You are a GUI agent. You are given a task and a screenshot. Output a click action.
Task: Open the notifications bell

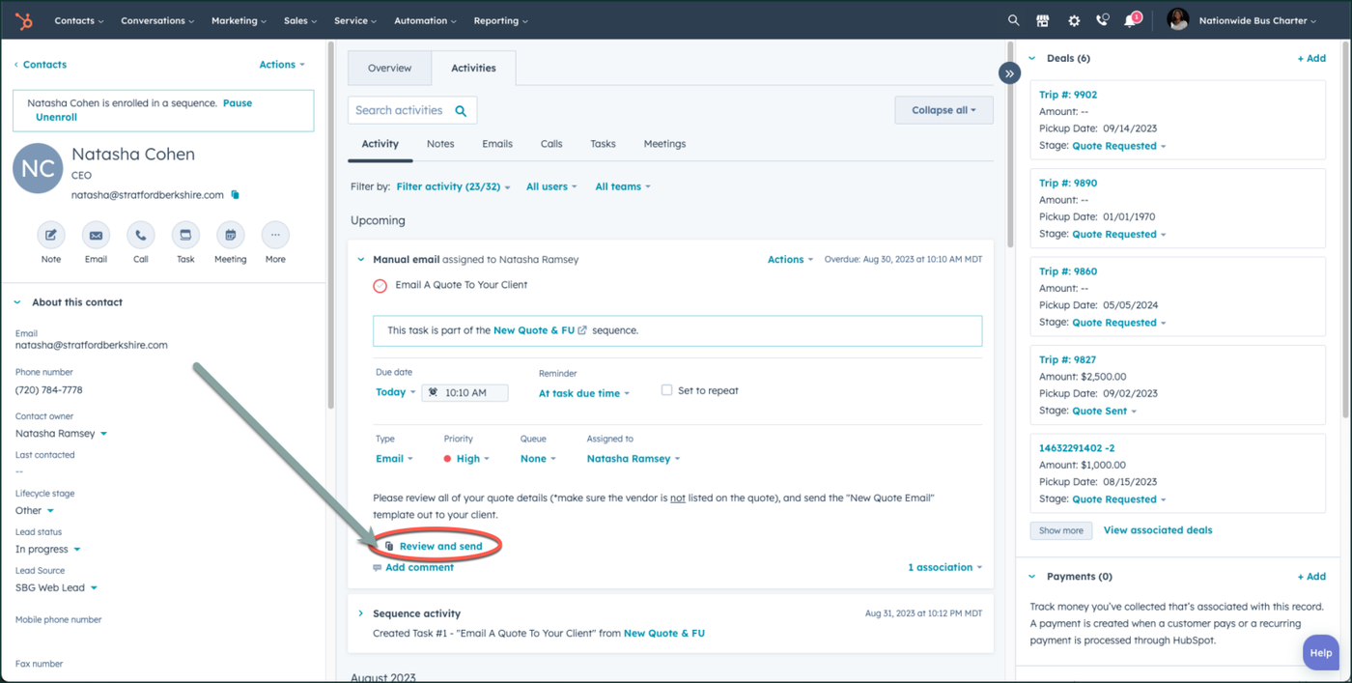click(x=1130, y=21)
